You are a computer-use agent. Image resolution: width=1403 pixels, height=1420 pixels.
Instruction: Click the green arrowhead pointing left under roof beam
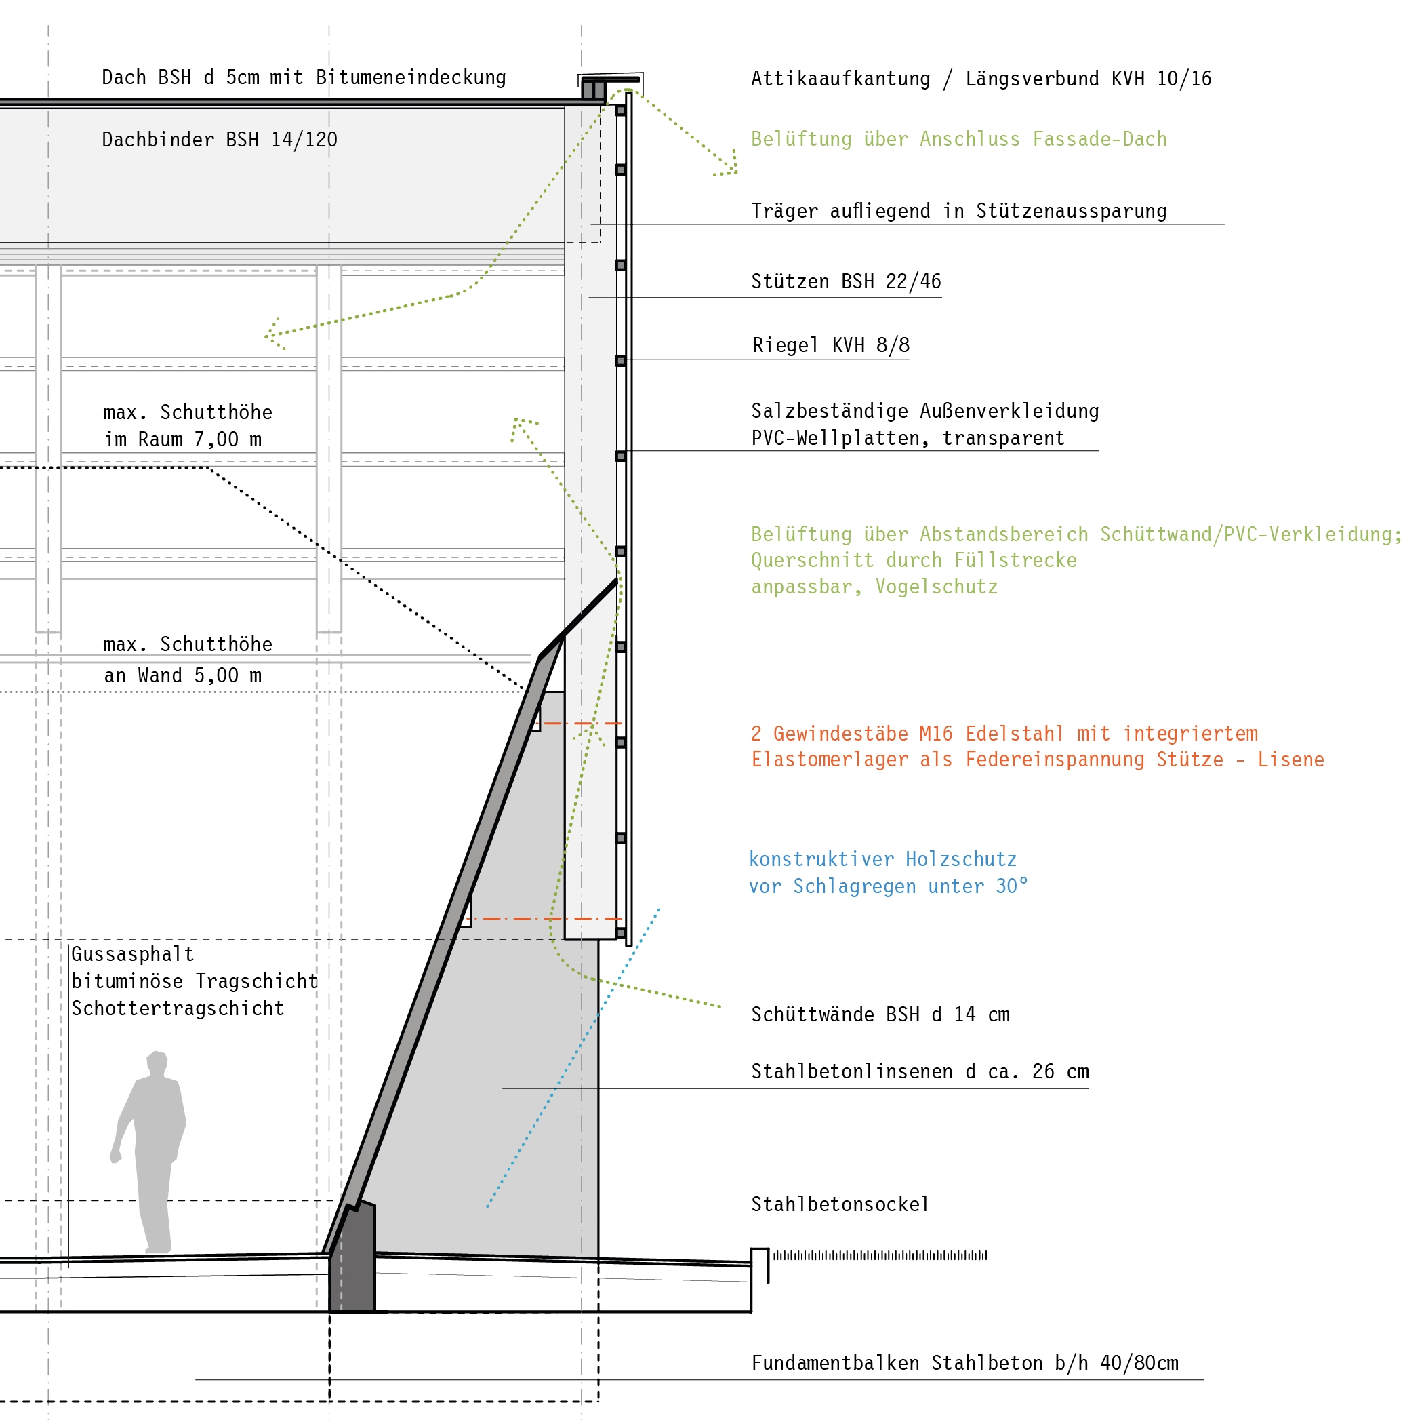coord(274,335)
